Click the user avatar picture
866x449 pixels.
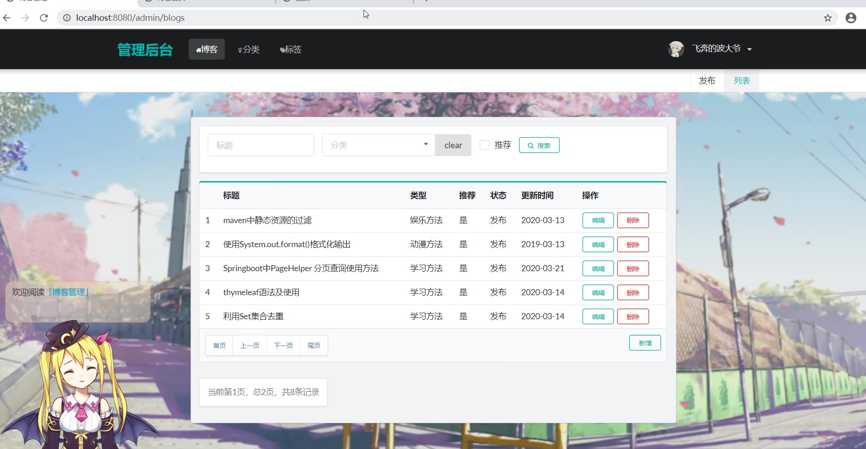676,49
